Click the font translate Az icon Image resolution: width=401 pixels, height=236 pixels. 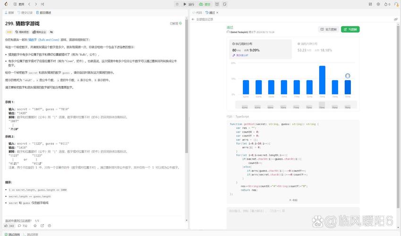pos(51,32)
